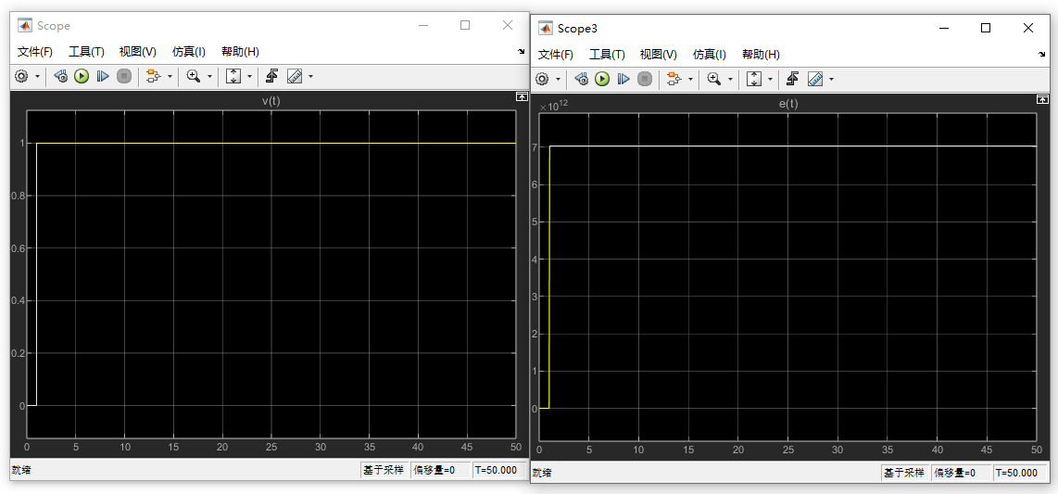
Task: Open 帮助(H) menu in Scope3 window
Action: [762, 55]
